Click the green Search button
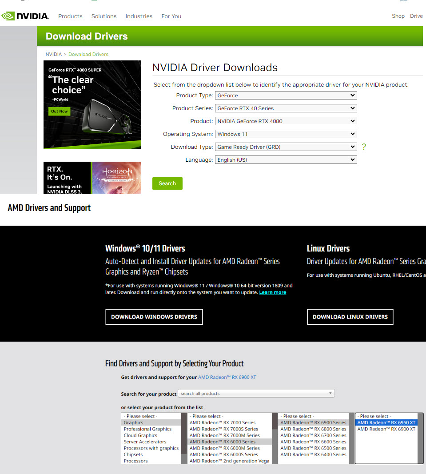 point(167,183)
